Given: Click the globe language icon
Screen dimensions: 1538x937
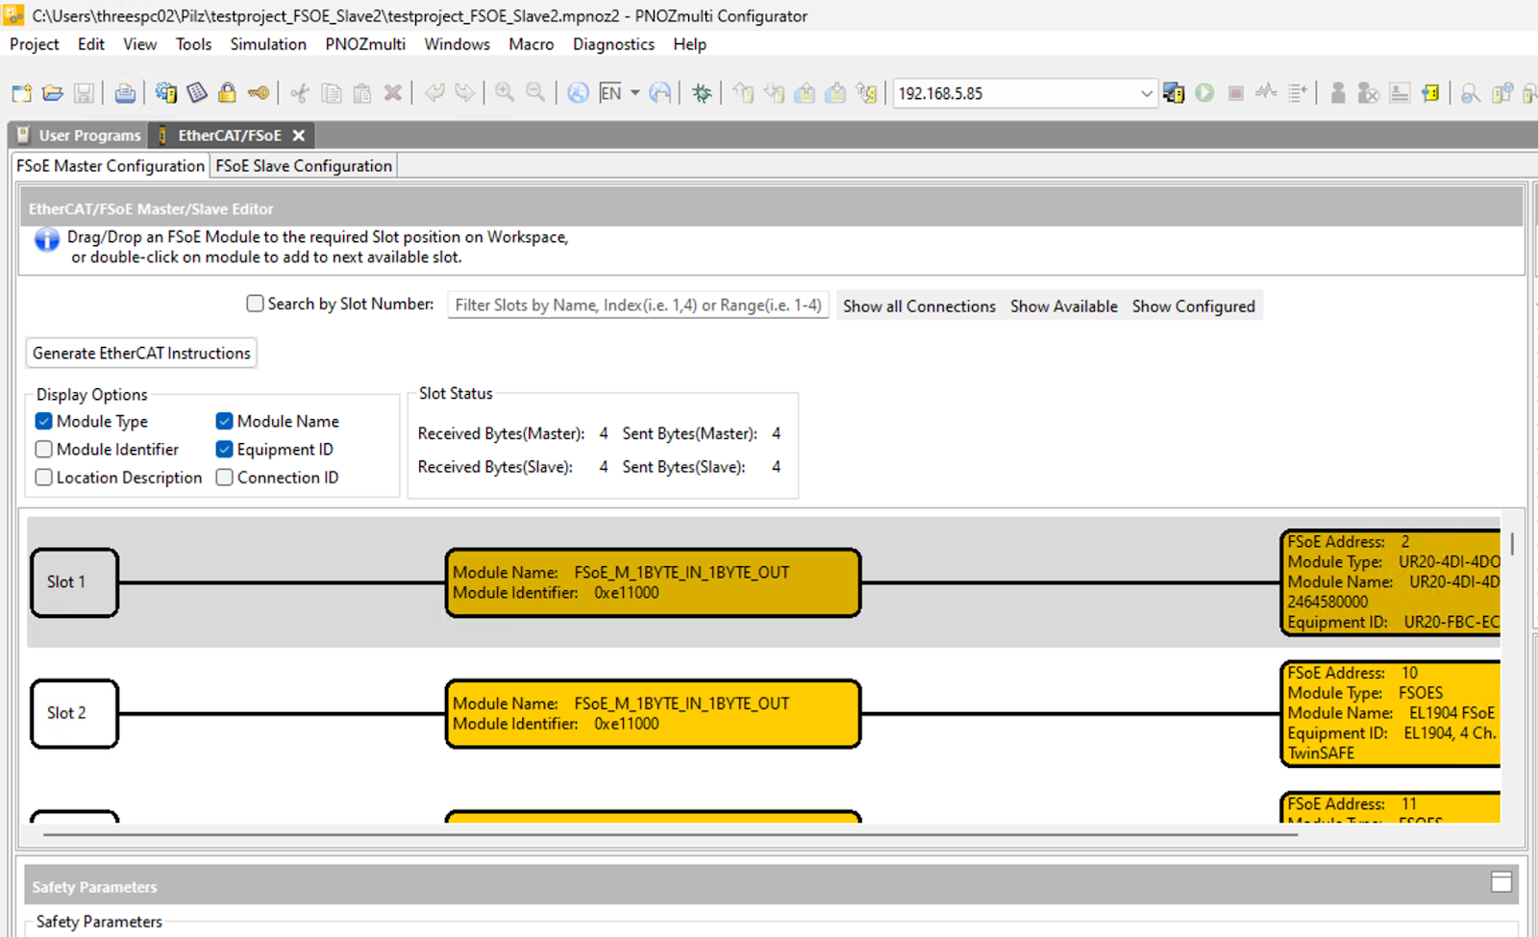Looking at the screenshot, I should click(x=578, y=93).
